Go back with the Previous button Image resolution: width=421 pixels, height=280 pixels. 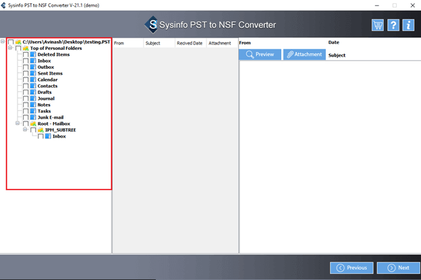click(x=352, y=268)
